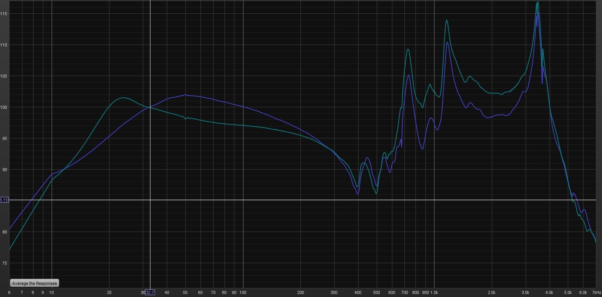
Task: Click the 400 label on the frequency axis
Action: [358, 292]
